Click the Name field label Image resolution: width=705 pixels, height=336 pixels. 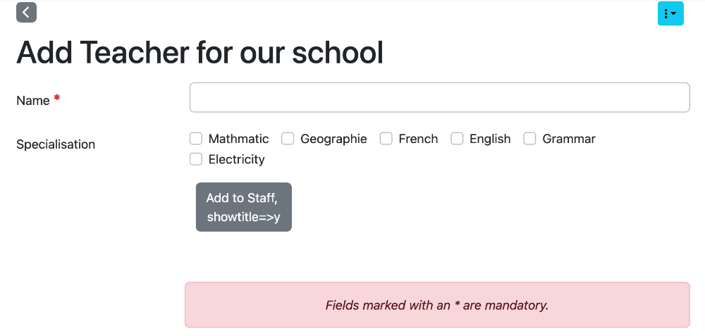[33, 101]
